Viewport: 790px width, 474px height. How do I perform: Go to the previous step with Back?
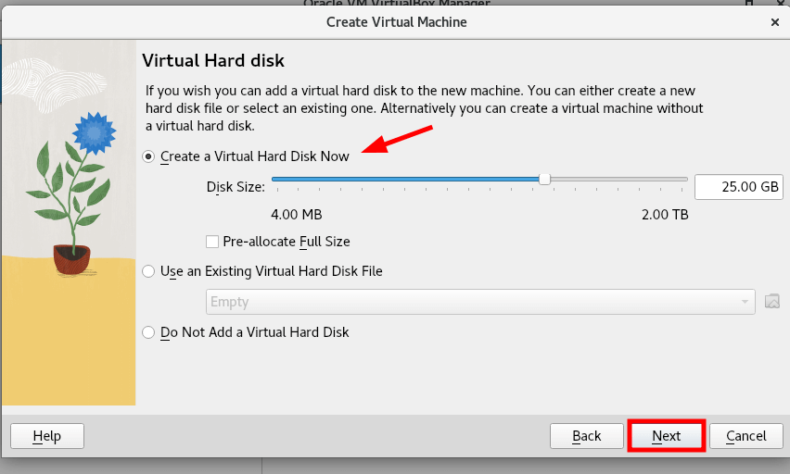coord(587,436)
